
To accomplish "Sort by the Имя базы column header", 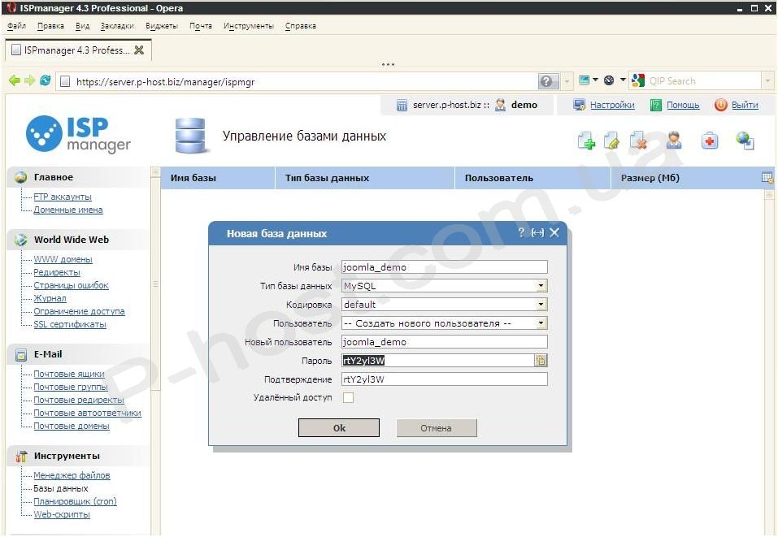I will coord(193,178).
